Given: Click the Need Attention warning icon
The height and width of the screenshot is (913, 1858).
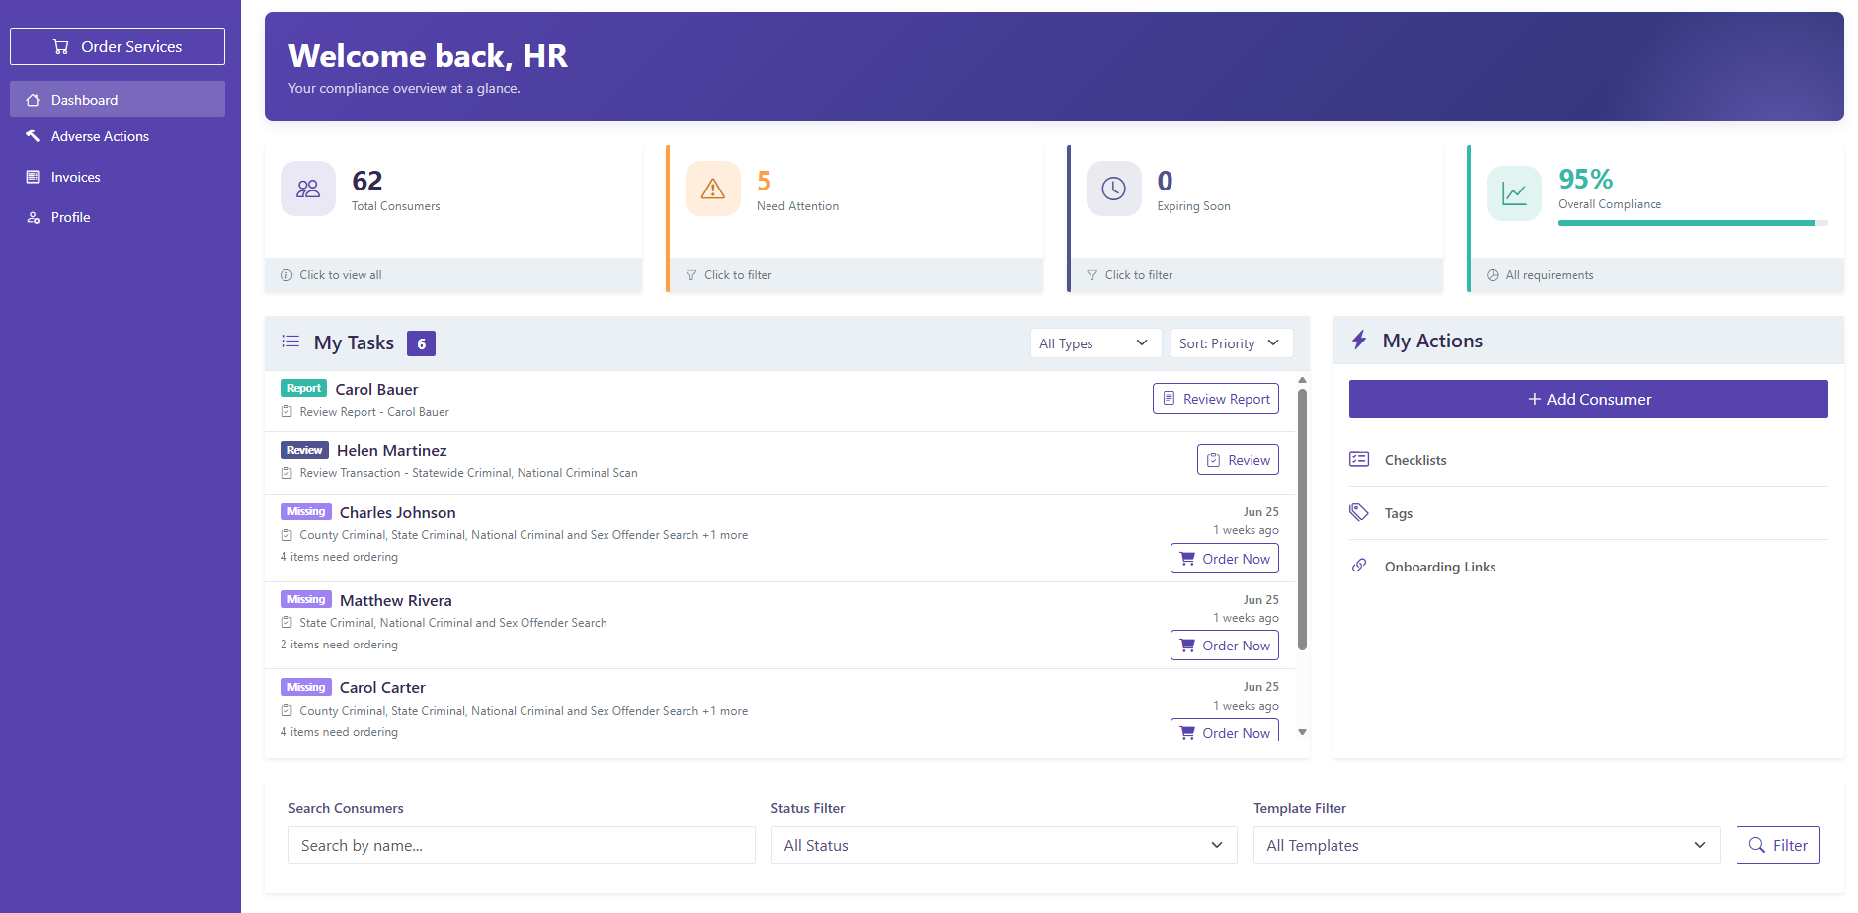Looking at the screenshot, I should (x=713, y=189).
